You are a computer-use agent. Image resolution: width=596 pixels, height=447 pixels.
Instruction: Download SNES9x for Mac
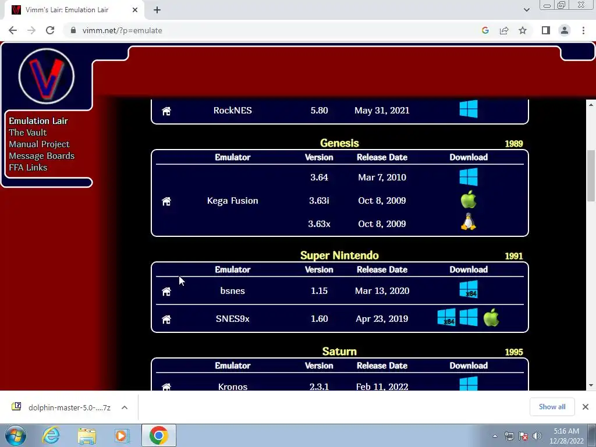tap(491, 317)
